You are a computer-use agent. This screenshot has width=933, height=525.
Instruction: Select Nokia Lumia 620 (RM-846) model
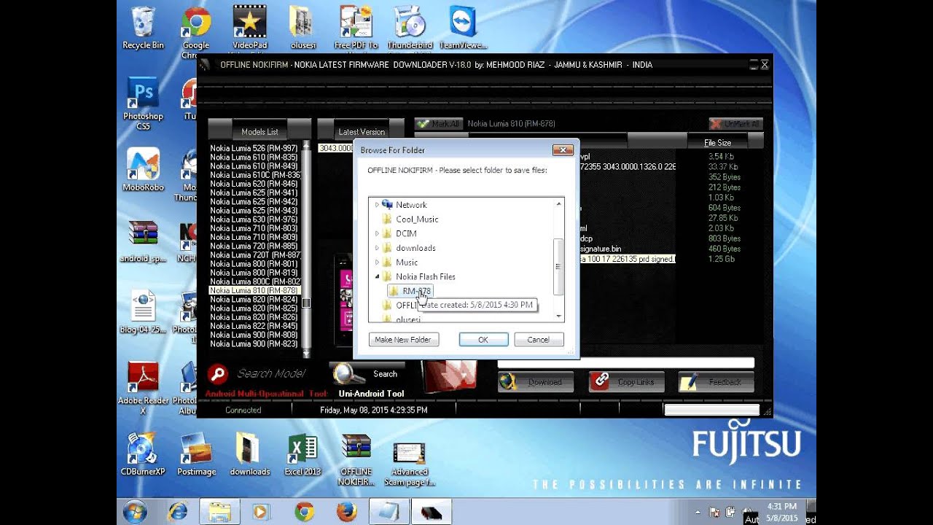[x=254, y=184]
